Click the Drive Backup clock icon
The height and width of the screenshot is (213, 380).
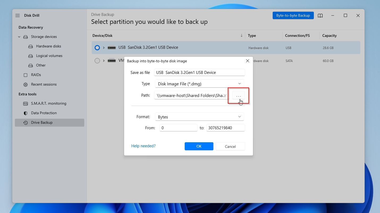point(26,123)
